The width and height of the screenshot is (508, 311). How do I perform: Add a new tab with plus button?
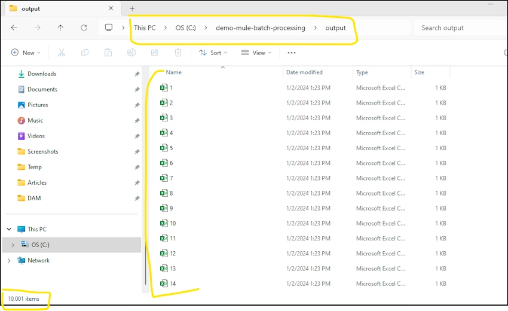[132, 9]
